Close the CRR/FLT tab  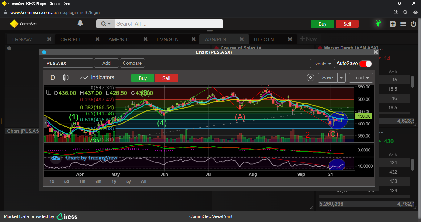coord(97,39)
